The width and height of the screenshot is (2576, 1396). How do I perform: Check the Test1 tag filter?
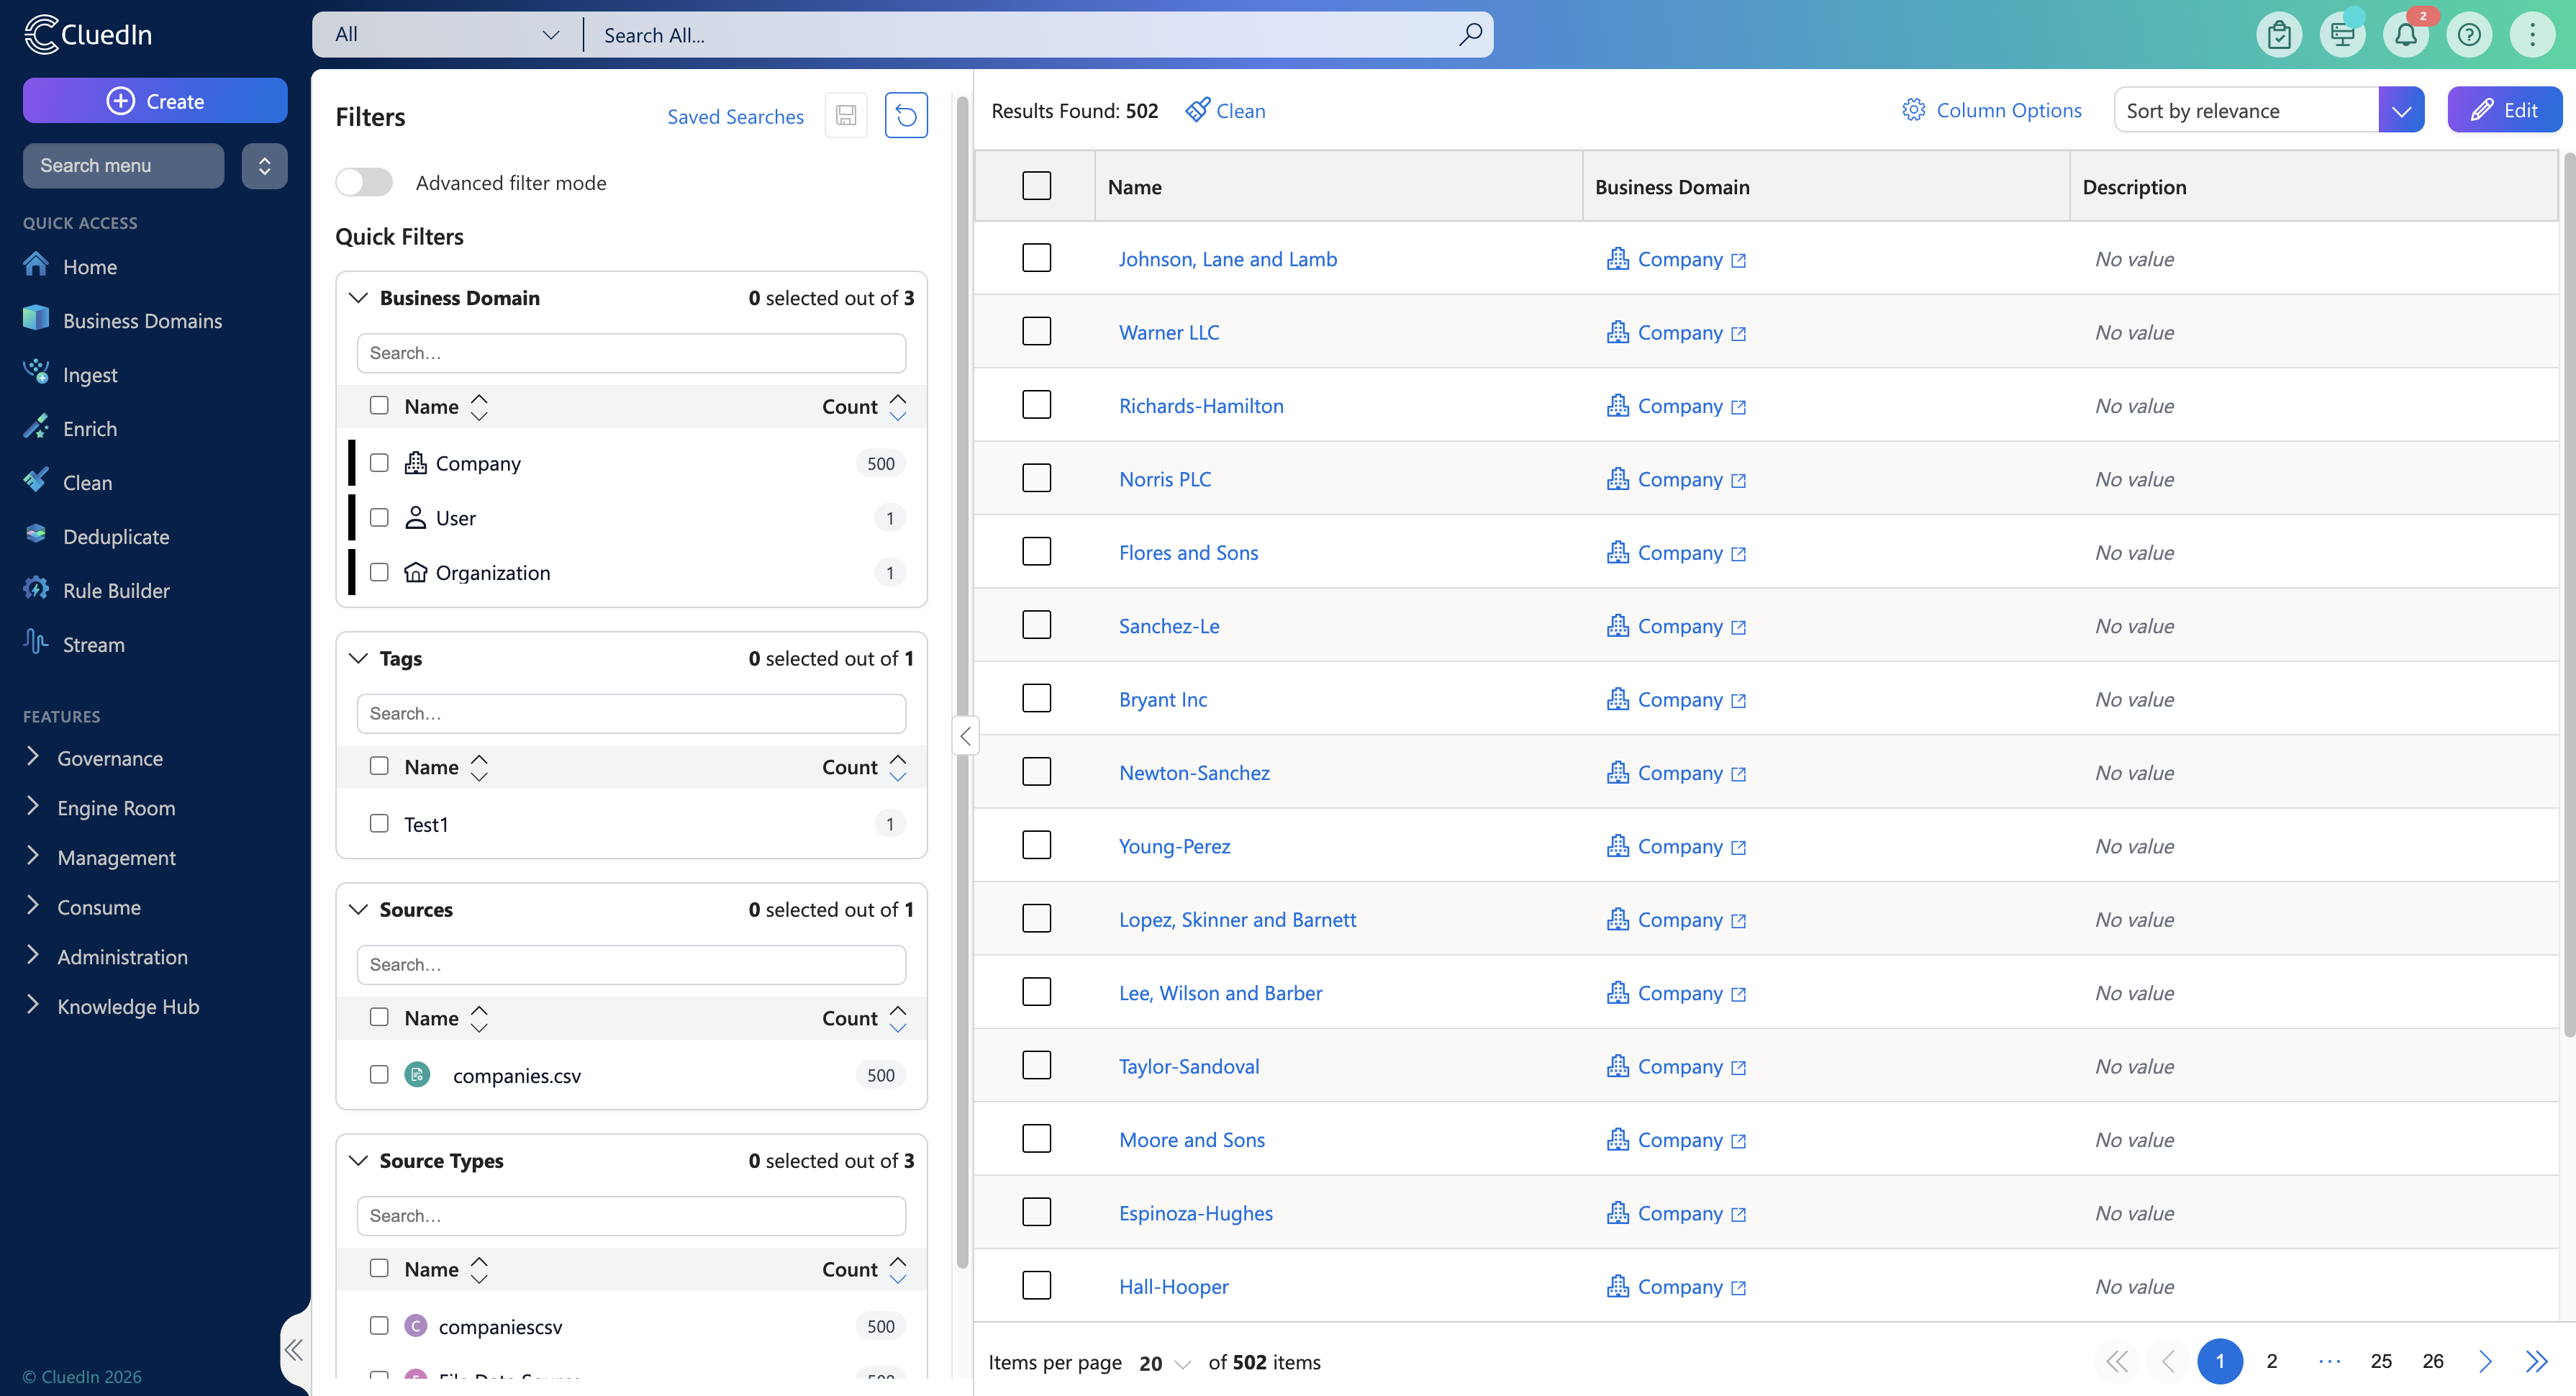pyautogui.click(x=379, y=823)
